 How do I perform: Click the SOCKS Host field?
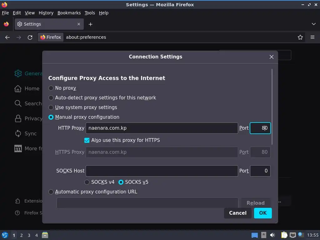[162, 171]
